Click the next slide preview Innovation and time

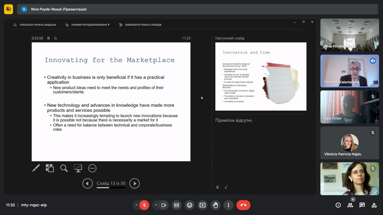261,76
